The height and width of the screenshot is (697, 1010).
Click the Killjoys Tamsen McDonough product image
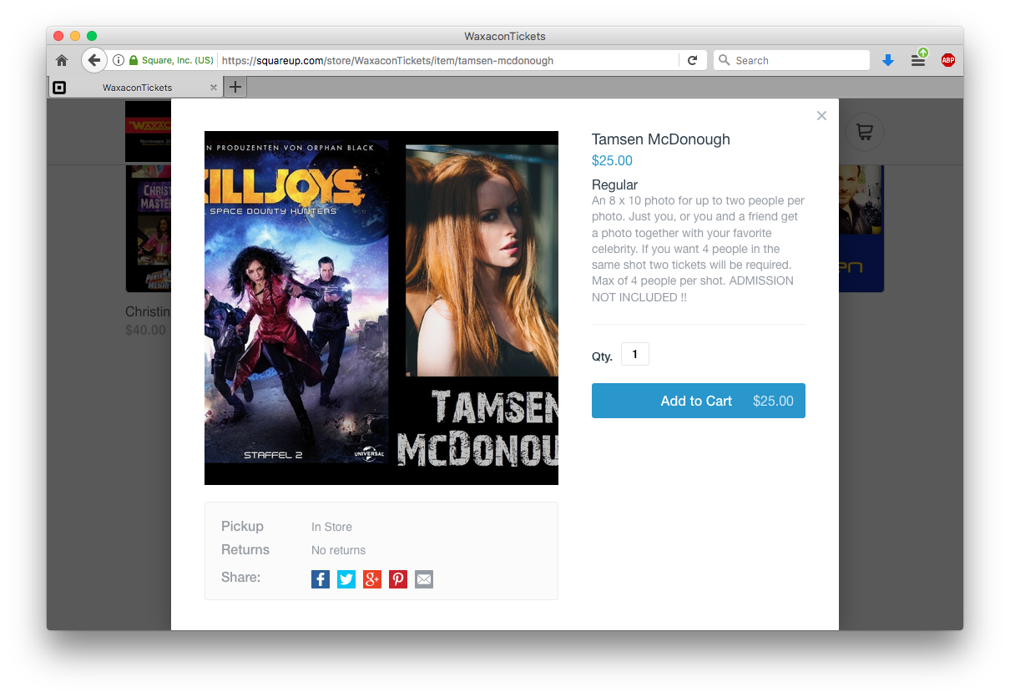(381, 308)
